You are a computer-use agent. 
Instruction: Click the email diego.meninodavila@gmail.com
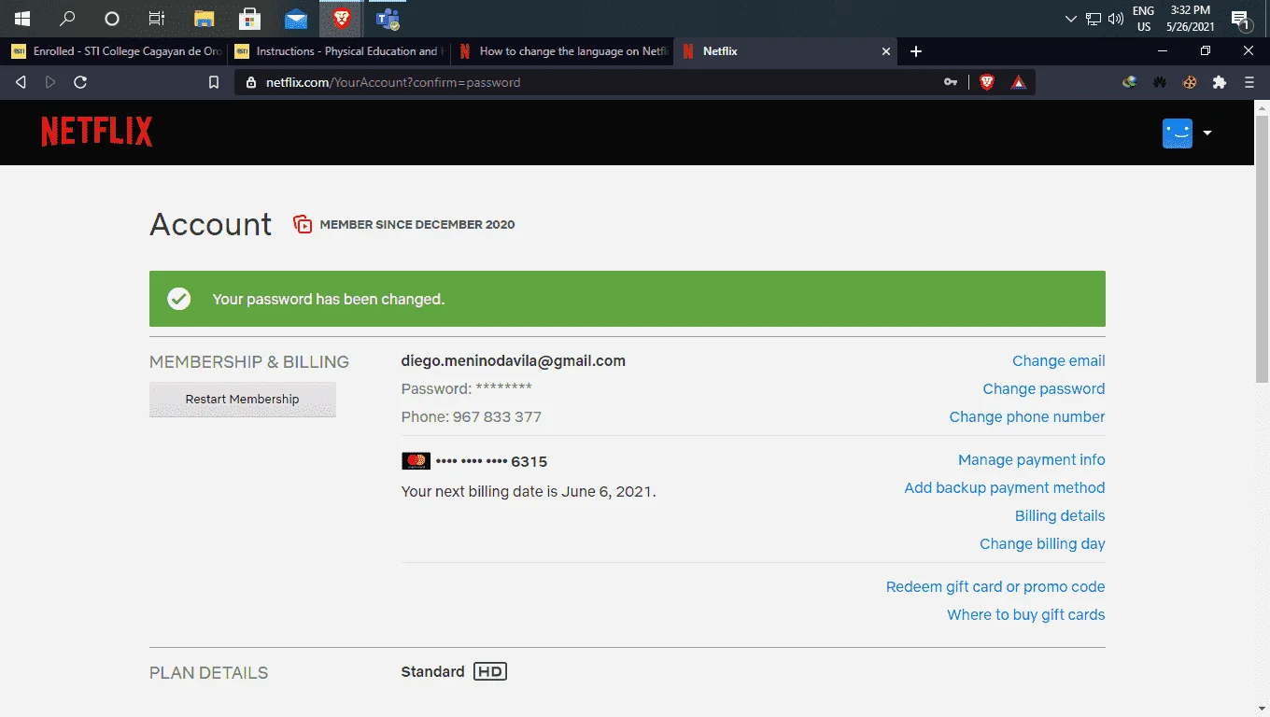pyautogui.click(x=514, y=361)
